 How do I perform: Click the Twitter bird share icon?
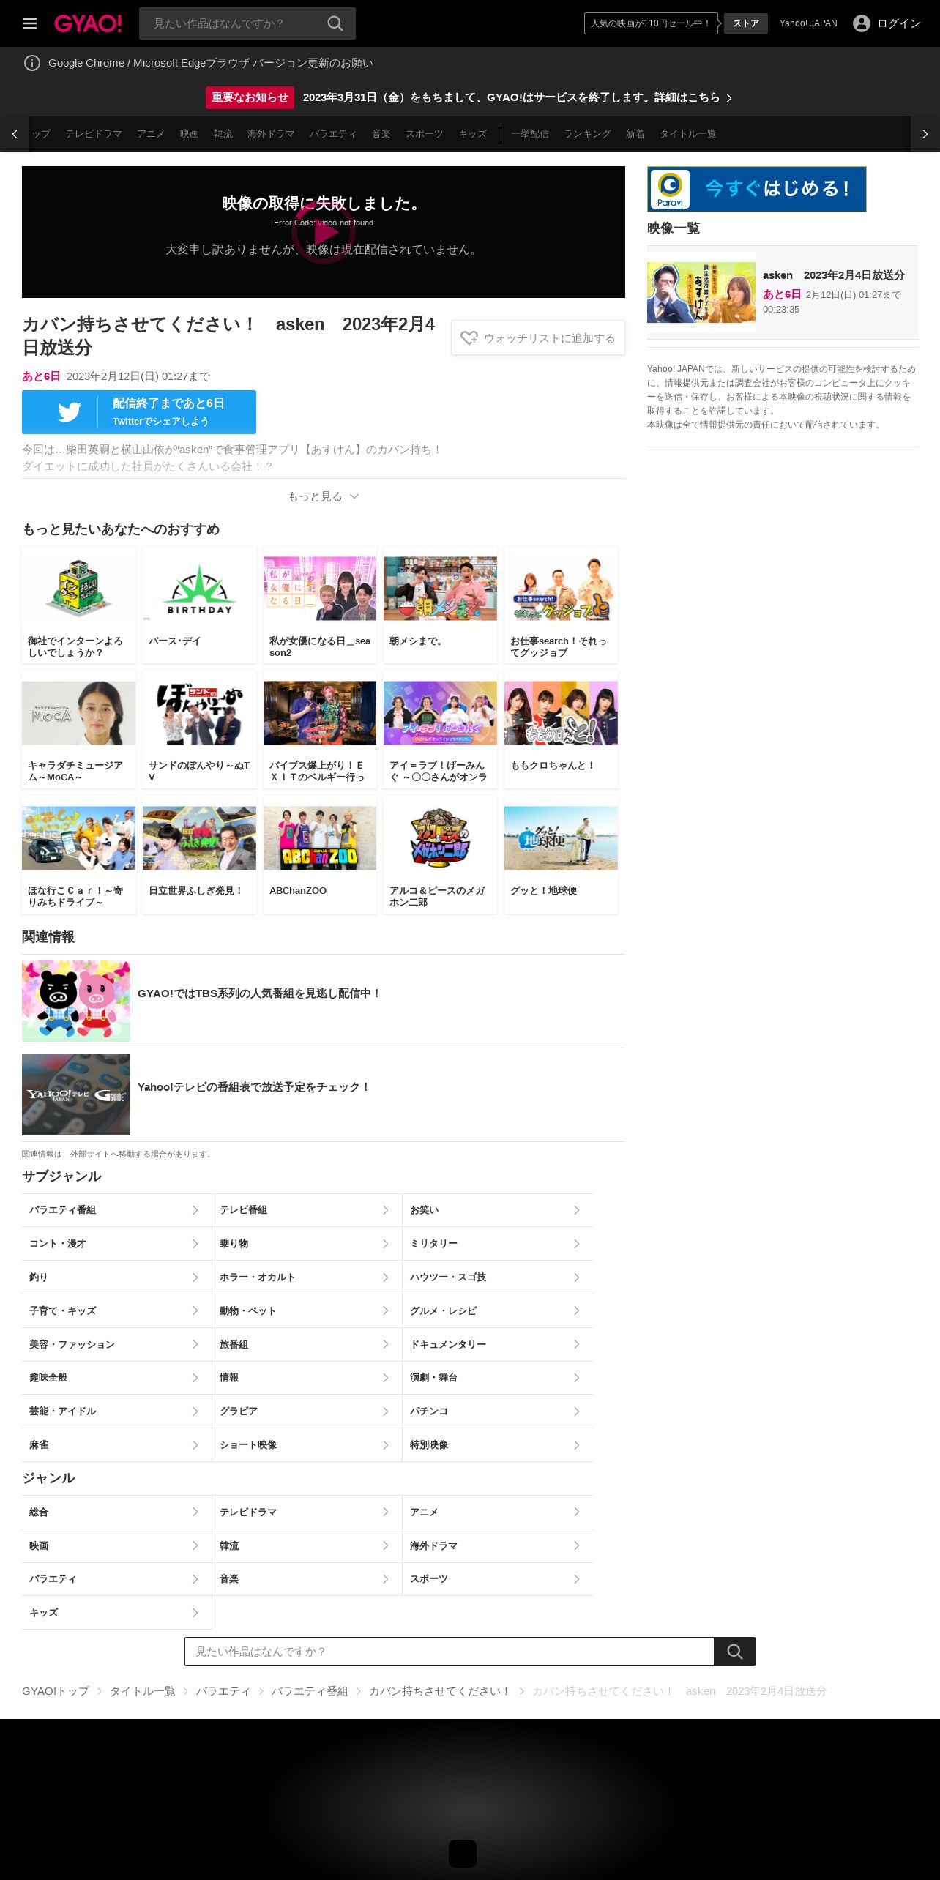click(70, 412)
